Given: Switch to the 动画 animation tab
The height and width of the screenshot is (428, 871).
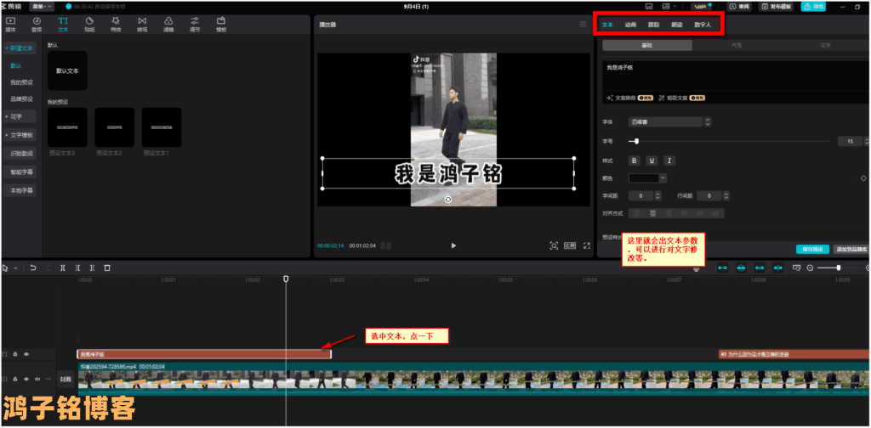Looking at the screenshot, I should [x=630, y=25].
